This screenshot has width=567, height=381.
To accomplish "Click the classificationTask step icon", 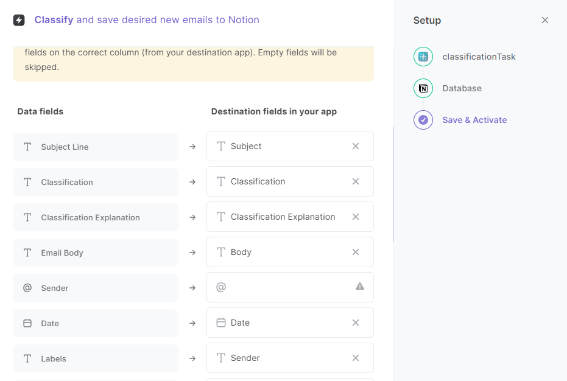I will point(423,57).
